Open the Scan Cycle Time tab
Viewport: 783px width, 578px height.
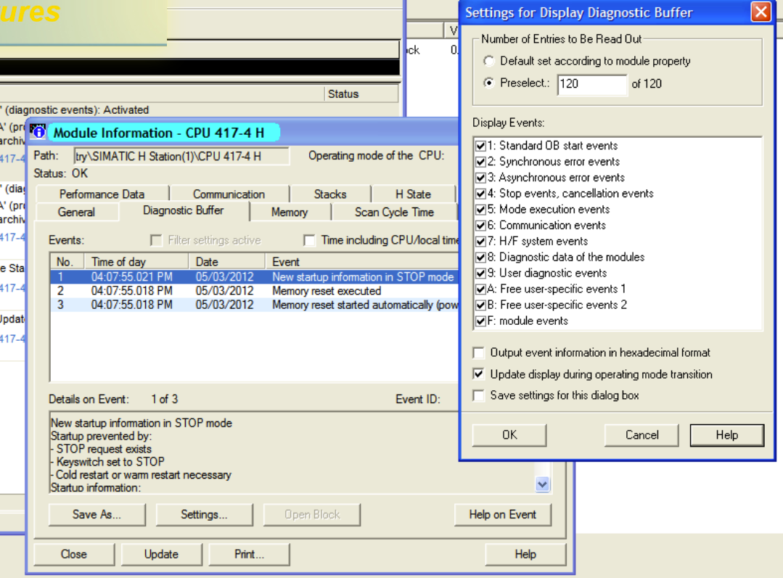click(x=395, y=212)
